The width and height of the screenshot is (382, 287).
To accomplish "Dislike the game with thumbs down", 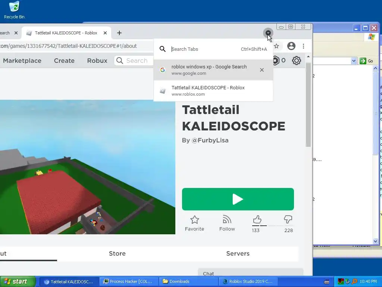I will pos(288,219).
